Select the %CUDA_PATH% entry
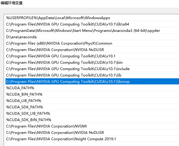 coord(92,88)
